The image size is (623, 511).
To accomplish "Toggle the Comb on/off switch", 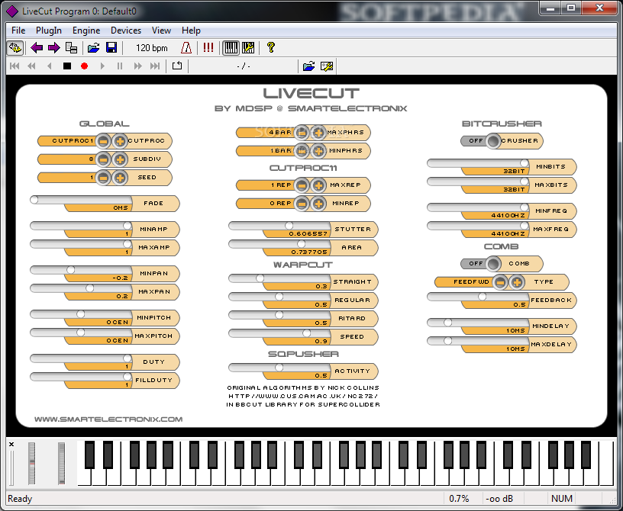I will point(493,264).
